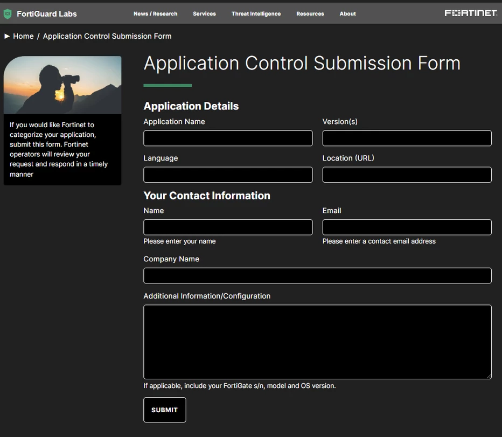Viewport: 502px width, 437px height.
Task: Click the FortiGate s/n, model hint text
Action: 240,386
